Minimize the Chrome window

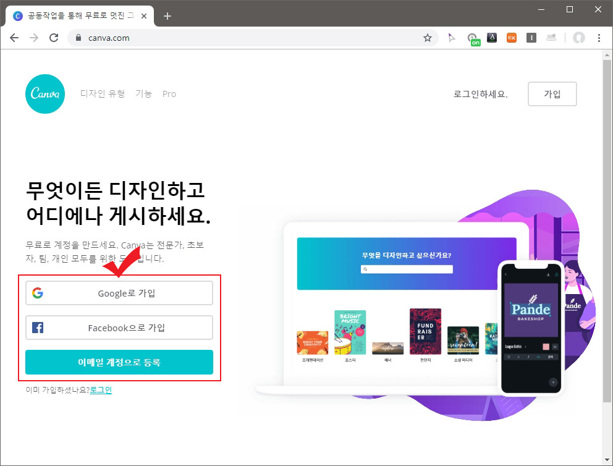click(x=541, y=9)
